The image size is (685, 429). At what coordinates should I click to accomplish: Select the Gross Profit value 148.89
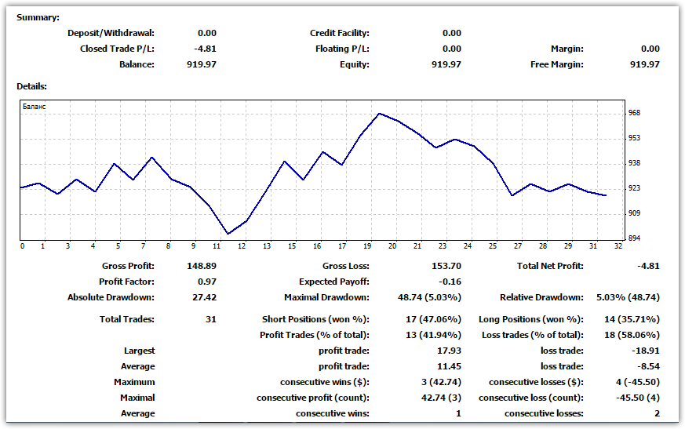(x=201, y=266)
